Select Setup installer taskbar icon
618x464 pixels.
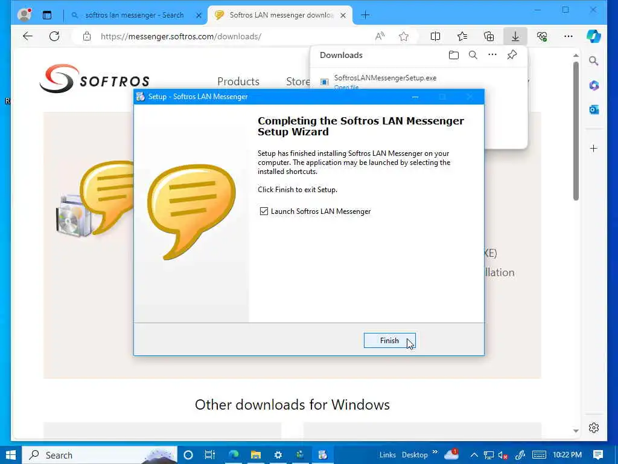[x=323, y=455]
